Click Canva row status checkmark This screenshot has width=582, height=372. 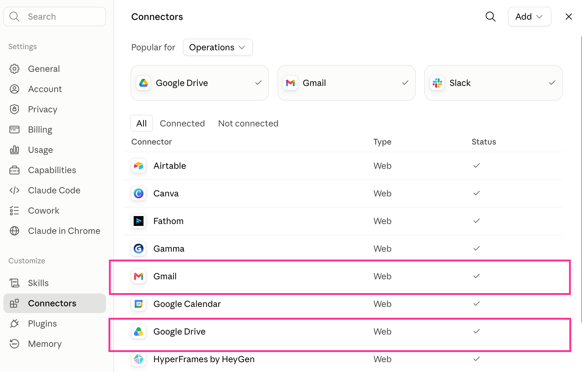(477, 193)
